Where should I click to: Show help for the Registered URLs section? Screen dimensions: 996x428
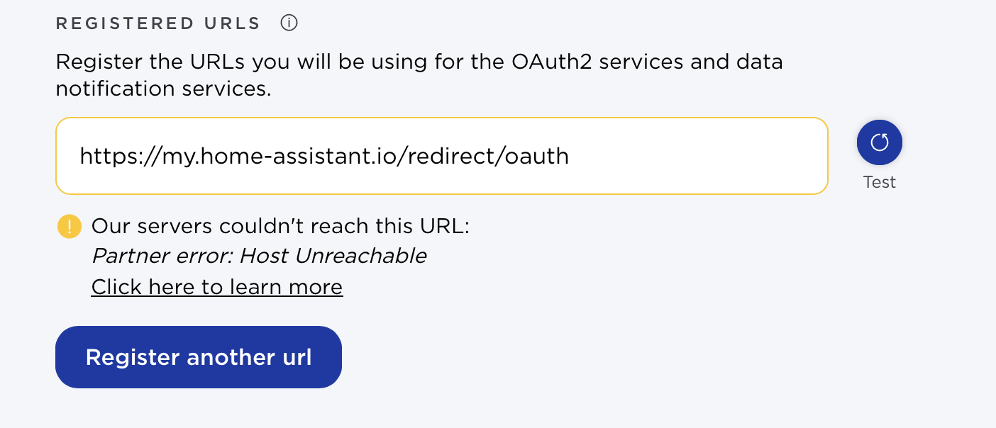point(289,23)
